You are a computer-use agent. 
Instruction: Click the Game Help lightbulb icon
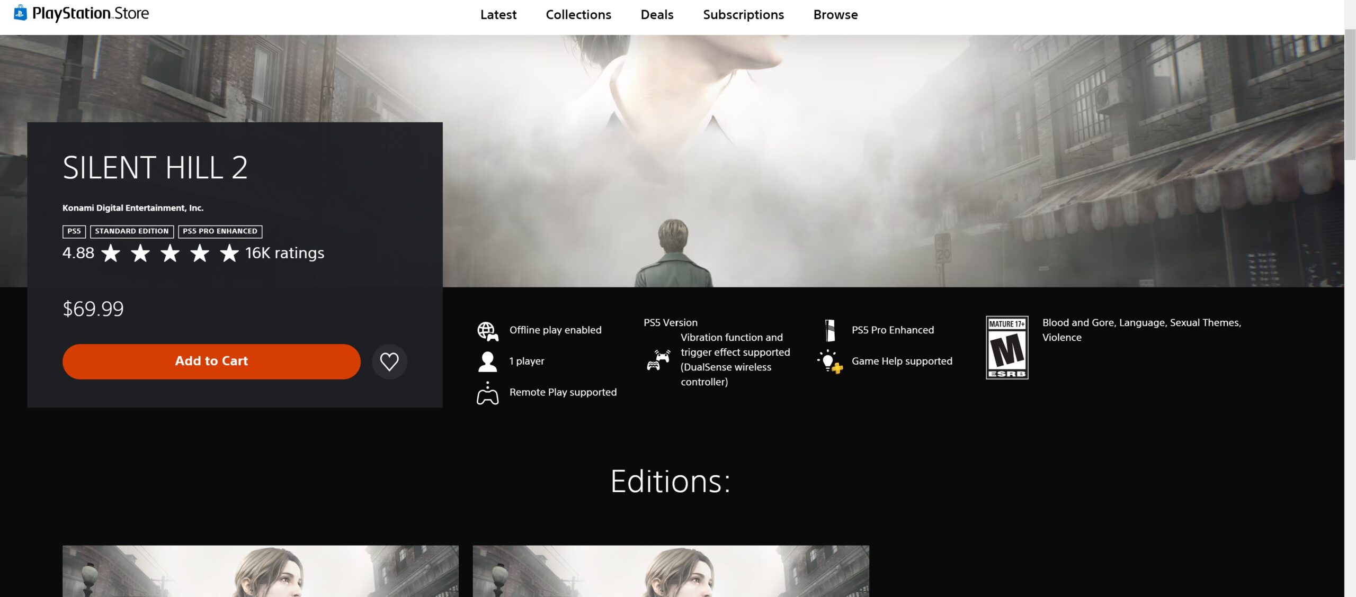tap(829, 361)
